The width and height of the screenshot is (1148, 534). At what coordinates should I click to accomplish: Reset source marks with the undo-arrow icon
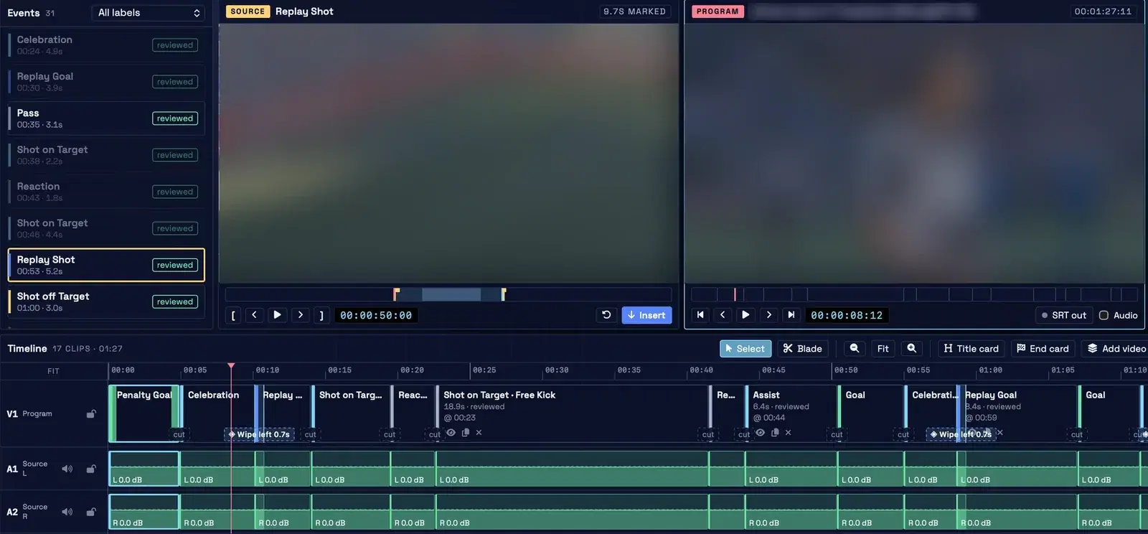(606, 315)
